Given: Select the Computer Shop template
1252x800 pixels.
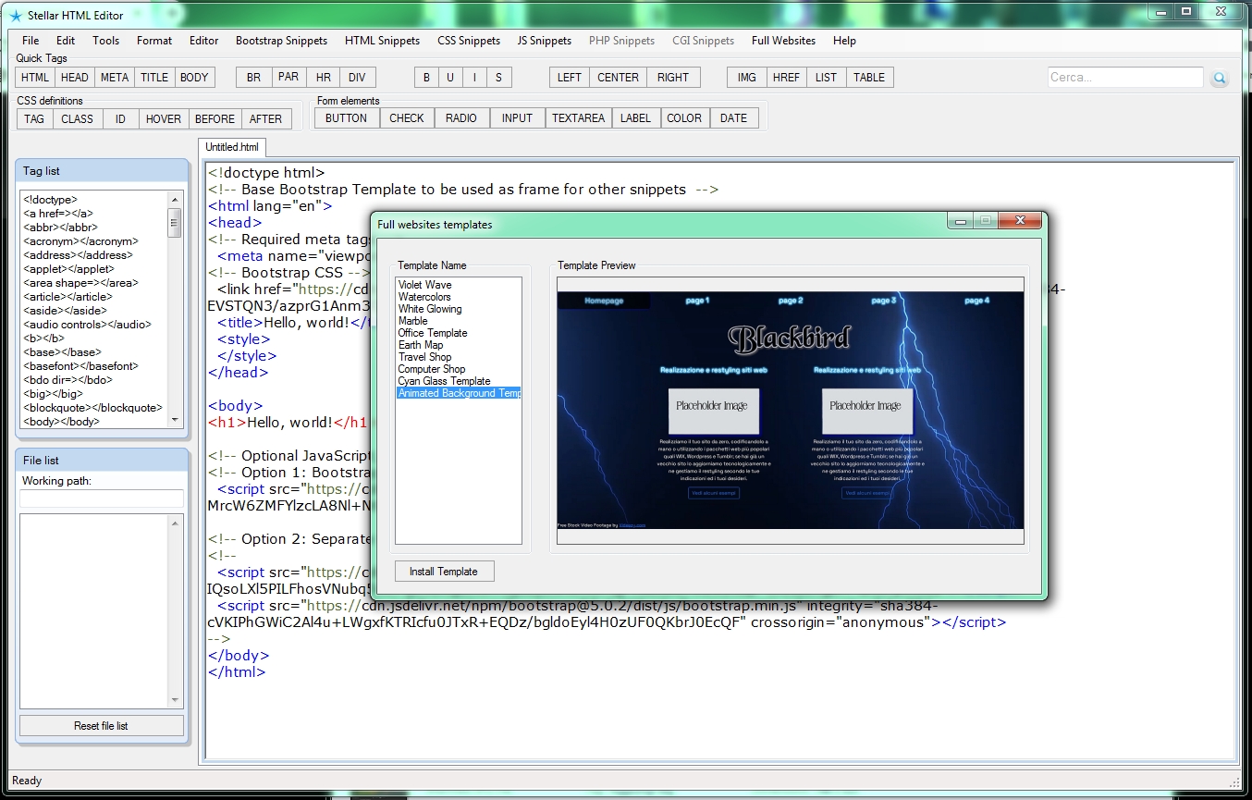Looking at the screenshot, I should point(432,369).
